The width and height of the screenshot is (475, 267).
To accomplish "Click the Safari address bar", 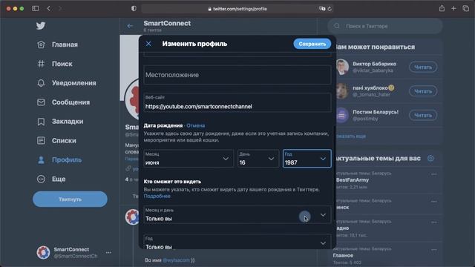I will pyautogui.click(x=237, y=9).
